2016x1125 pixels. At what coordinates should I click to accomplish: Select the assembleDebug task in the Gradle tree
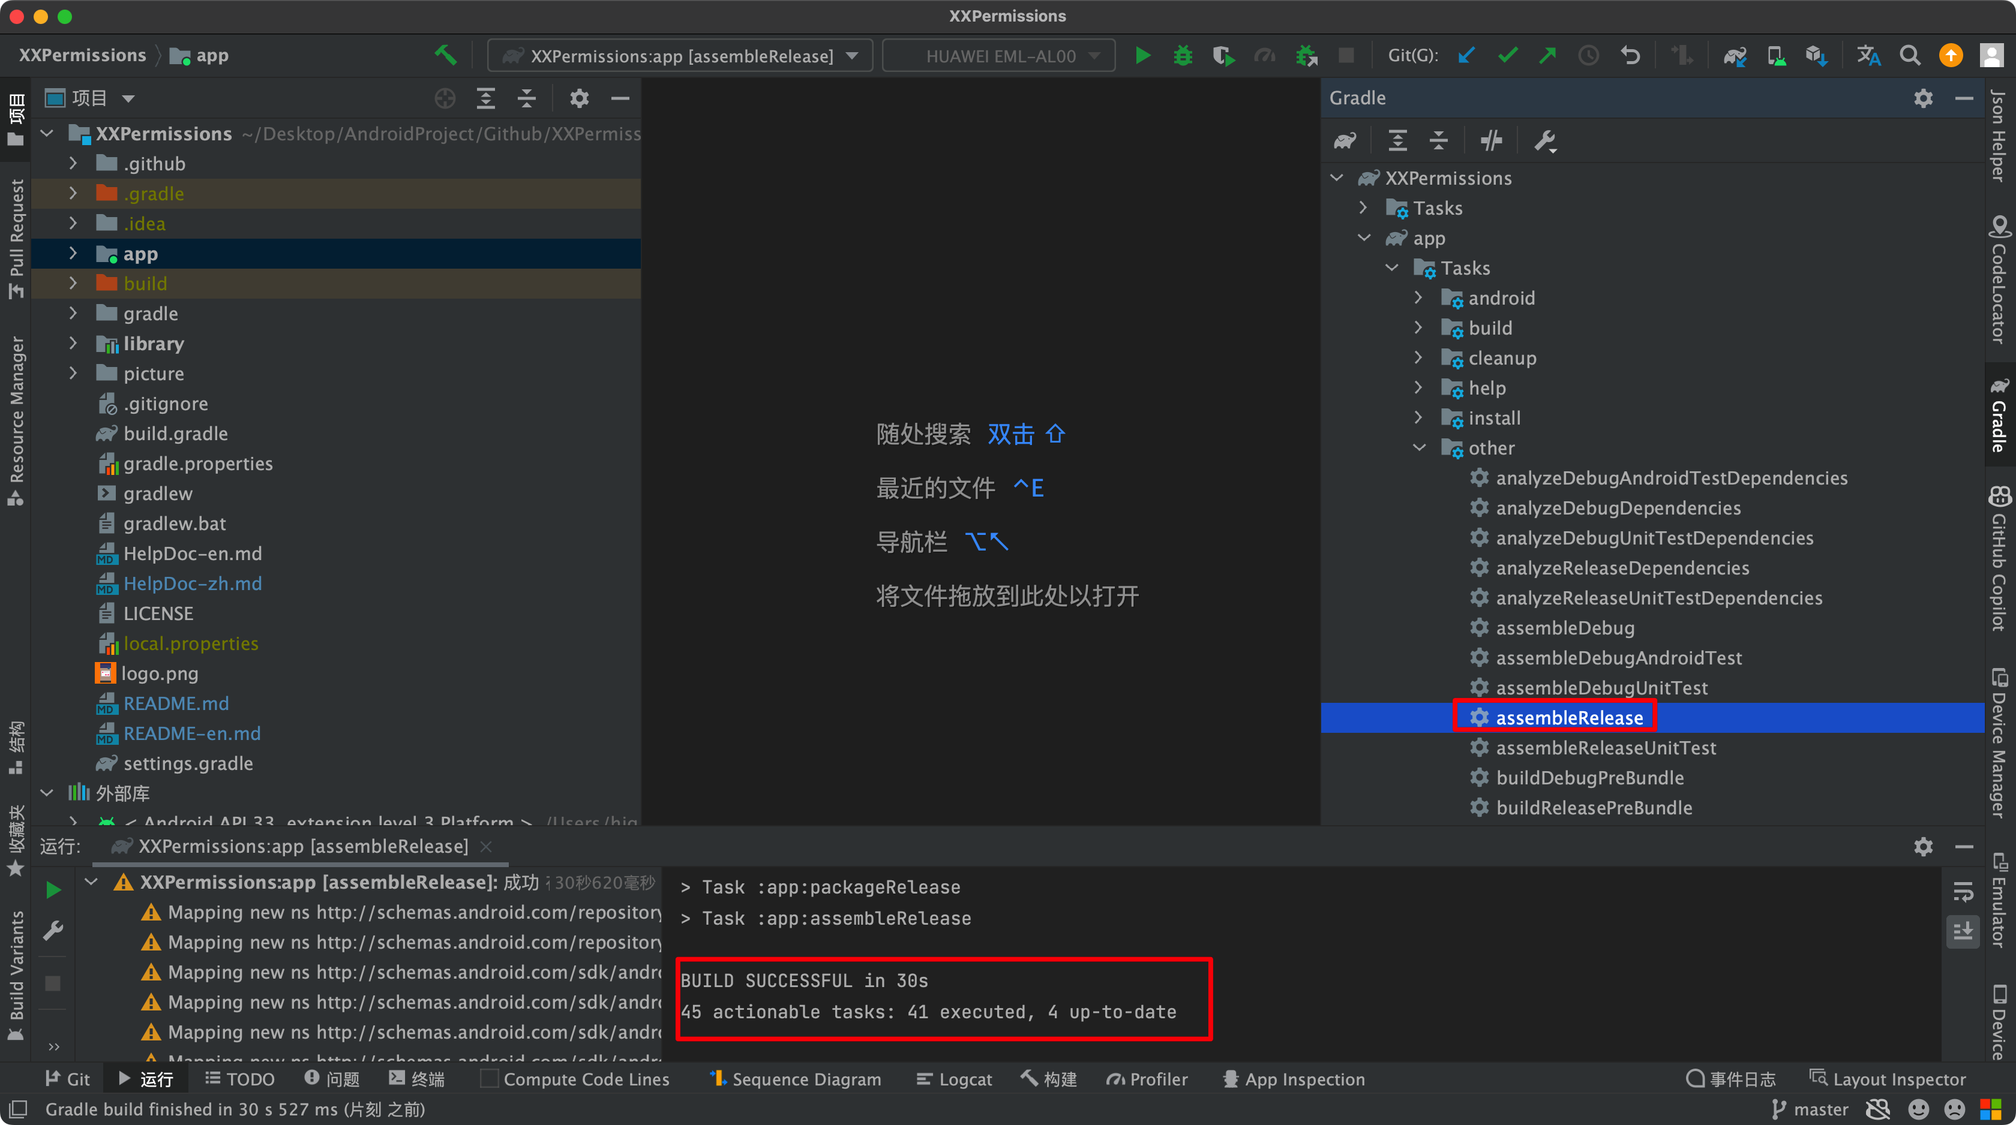tap(1564, 627)
